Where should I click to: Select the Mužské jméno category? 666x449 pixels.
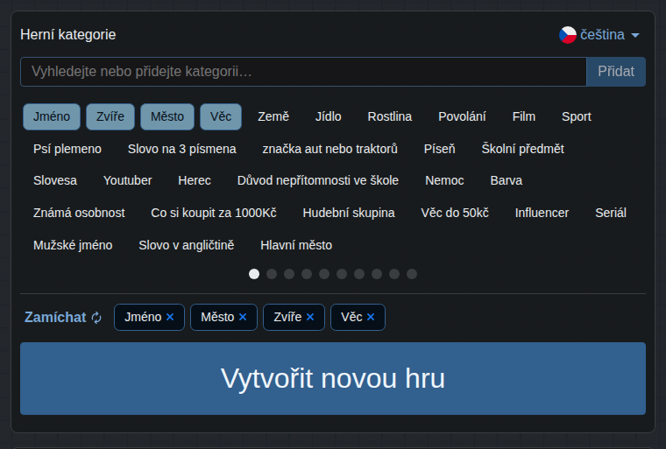pyautogui.click(x=73, y=245)
